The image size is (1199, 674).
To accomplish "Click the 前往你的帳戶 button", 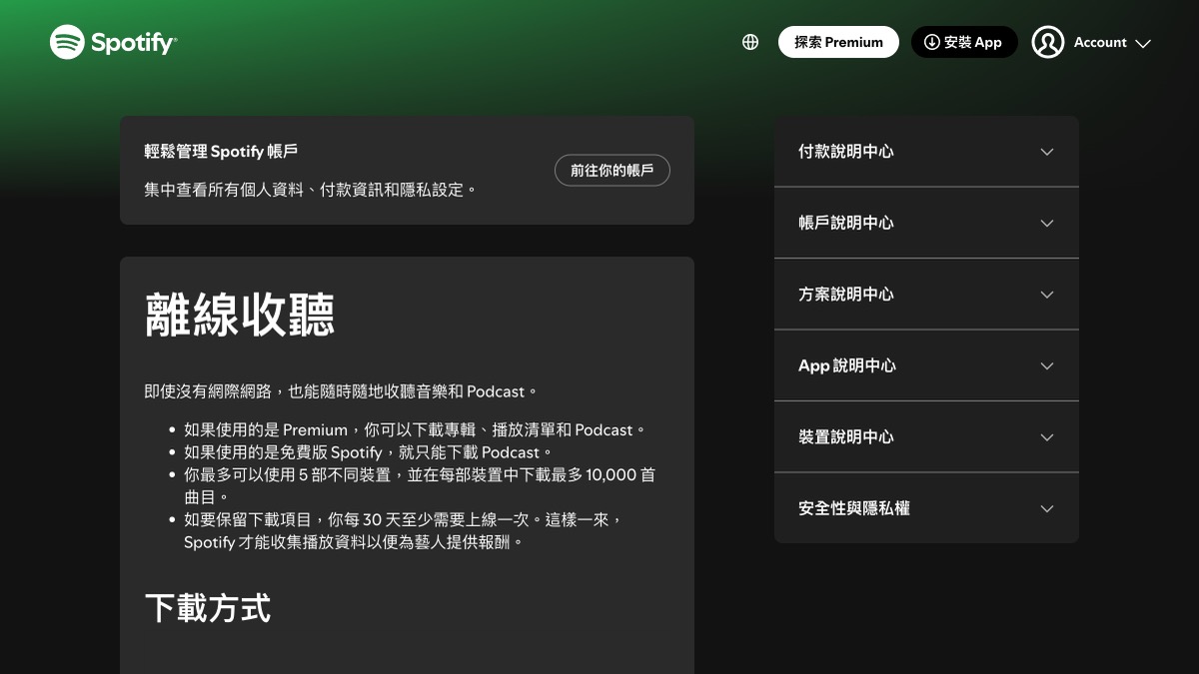I will pos(612,171).
